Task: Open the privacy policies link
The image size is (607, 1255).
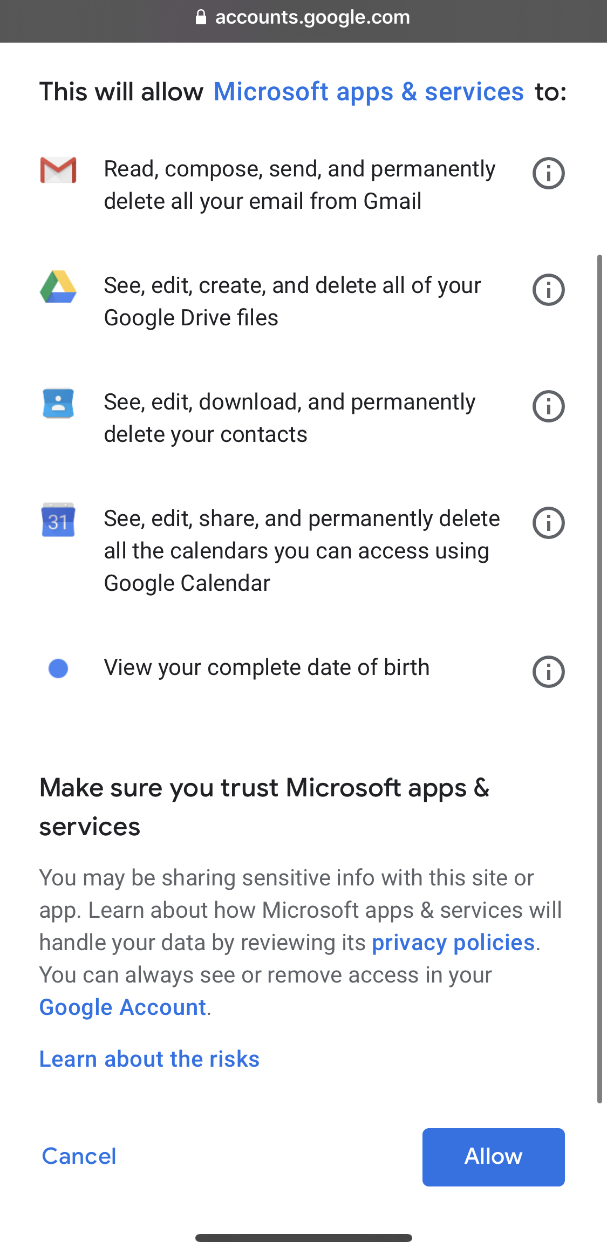Action: 453,943
